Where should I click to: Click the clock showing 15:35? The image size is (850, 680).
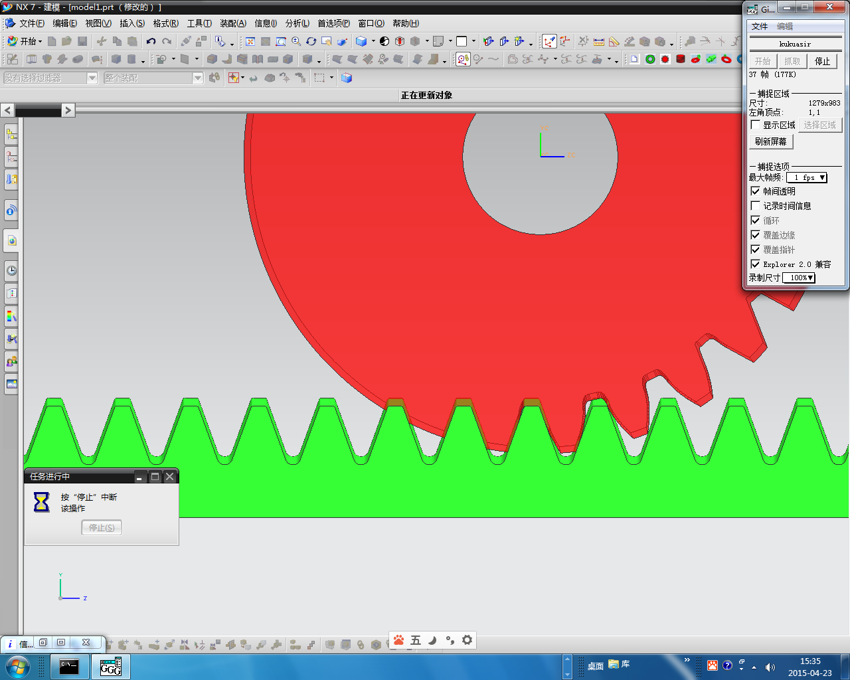(x=810, y=661)
